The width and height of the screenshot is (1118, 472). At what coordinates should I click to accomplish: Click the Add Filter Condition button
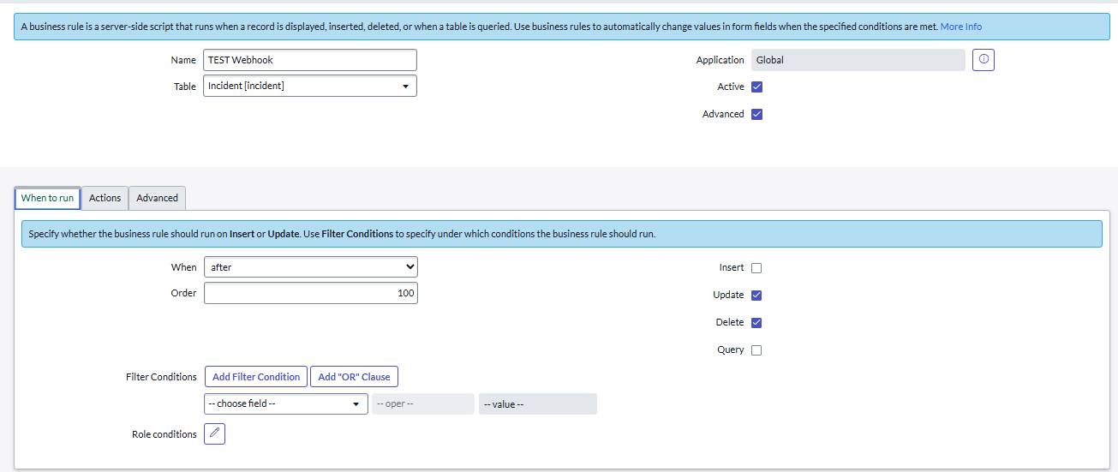click(x=256, y=377)
